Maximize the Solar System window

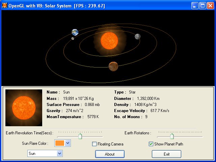tap(202, 6)
